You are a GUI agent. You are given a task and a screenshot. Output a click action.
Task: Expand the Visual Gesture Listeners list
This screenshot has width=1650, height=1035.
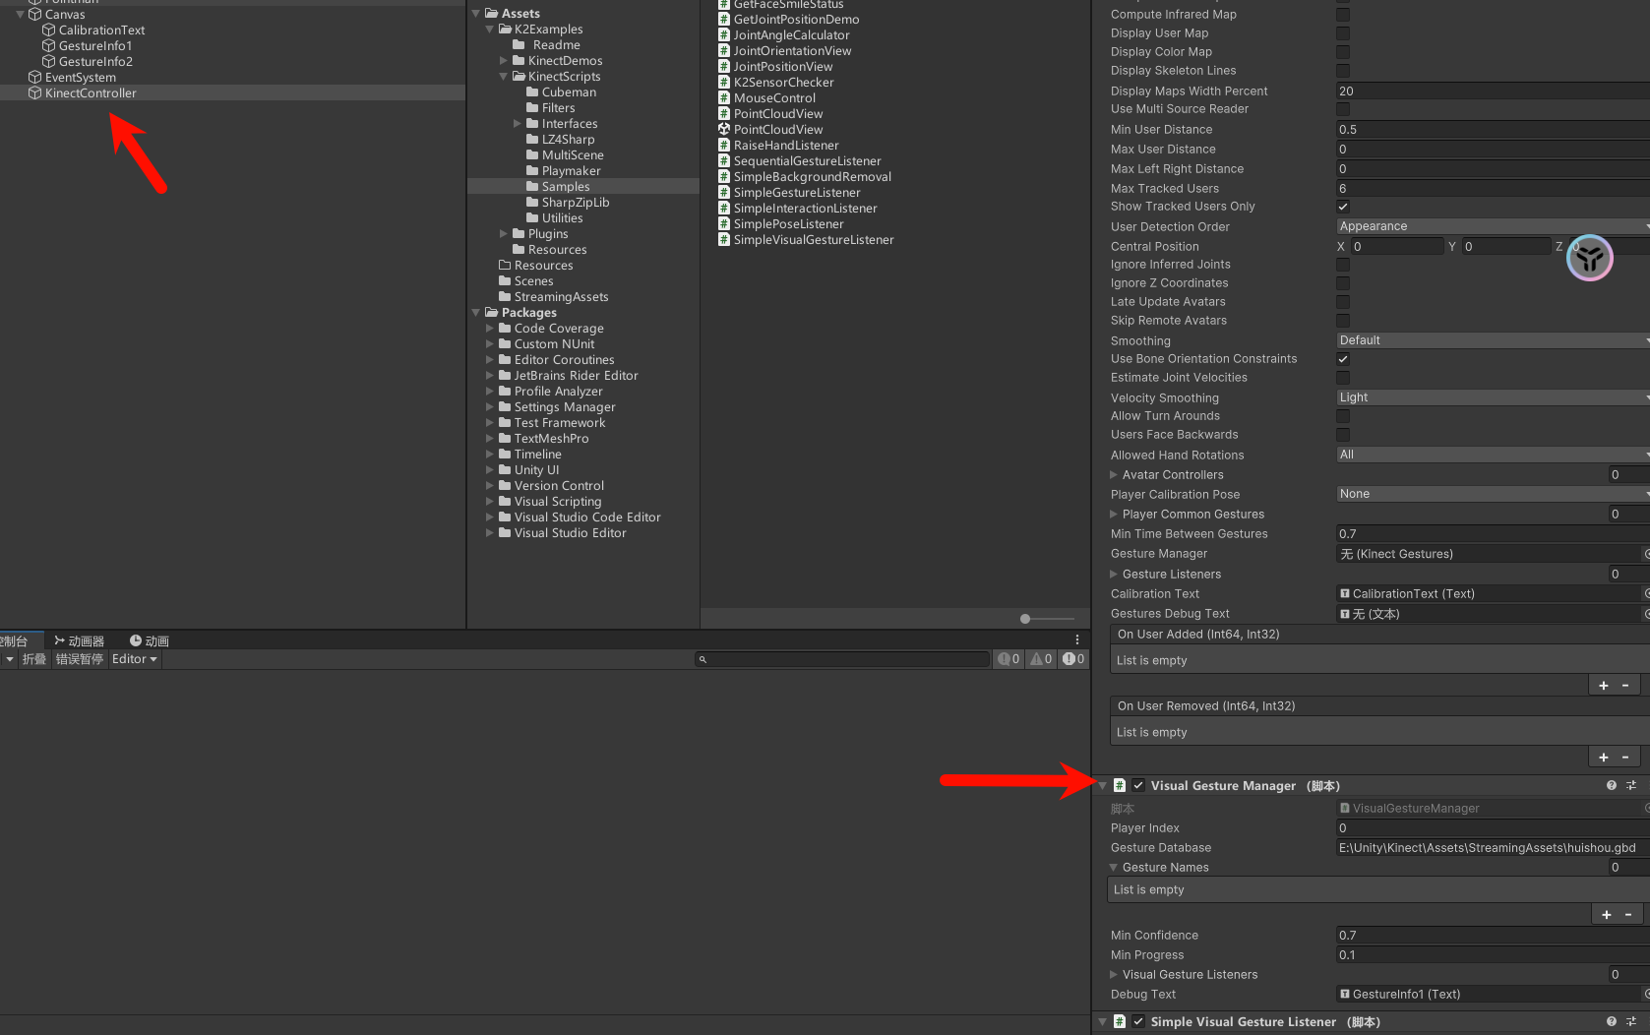tap(1114, 974)
